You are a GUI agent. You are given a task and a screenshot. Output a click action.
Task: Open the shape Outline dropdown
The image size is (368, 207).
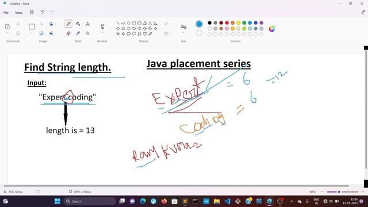point(167,24)
